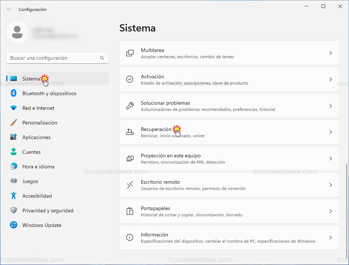Expand the Activación settings entry
This screenshot has height=265, width=349.
tap(331, 79)
